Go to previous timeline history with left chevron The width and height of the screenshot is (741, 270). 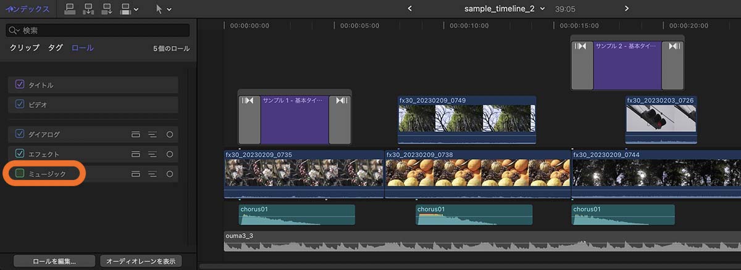(x=410, y=9)
